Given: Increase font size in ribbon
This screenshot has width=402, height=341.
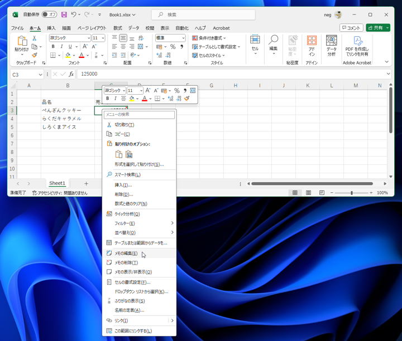Looking at the screenshot, I should coord(85,47).
